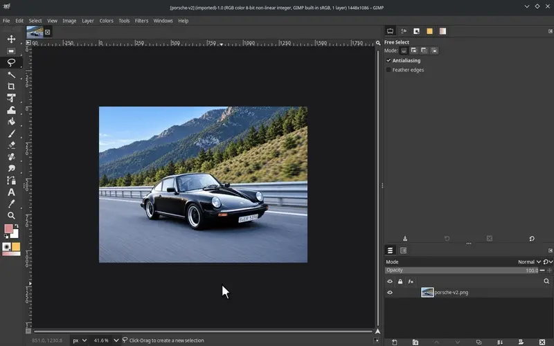Set selection mode to Add

pyautogui.click(x=413, y=51)
